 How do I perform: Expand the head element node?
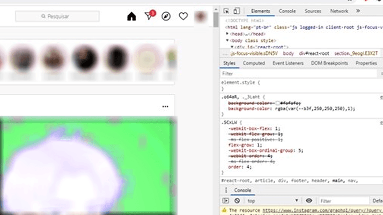tap(227, 34)
